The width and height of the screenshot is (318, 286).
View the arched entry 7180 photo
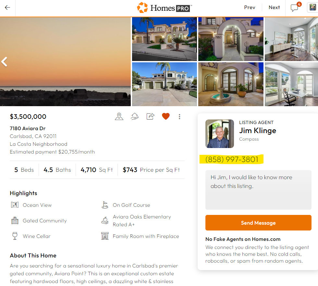pyautogui.click(x=231, y=39)
